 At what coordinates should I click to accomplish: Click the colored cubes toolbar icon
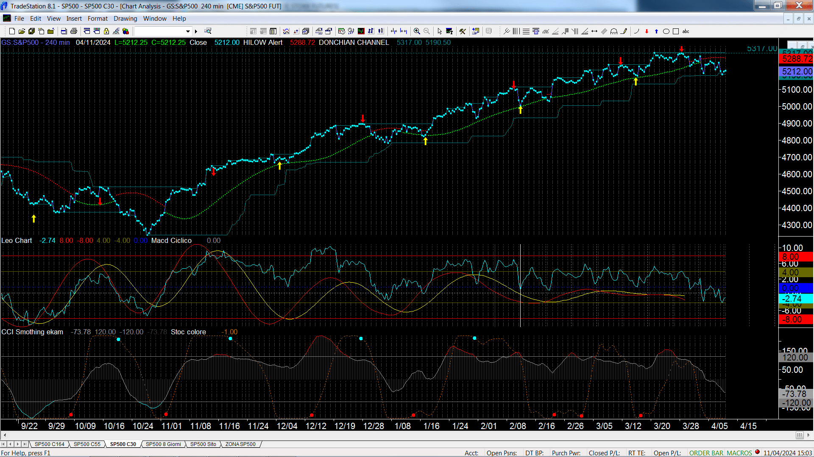(126, 31)
